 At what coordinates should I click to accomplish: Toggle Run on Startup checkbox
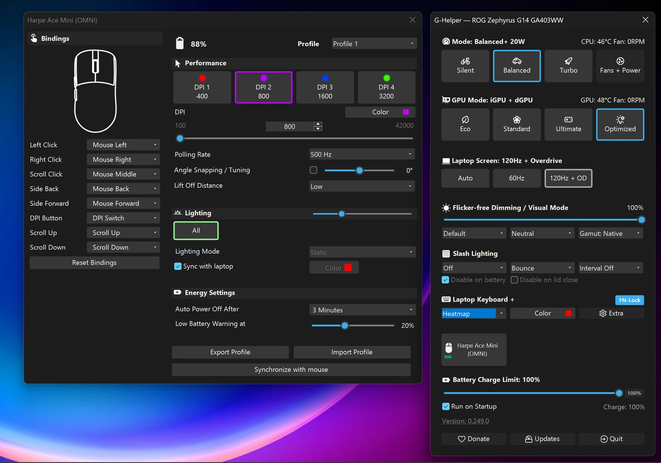click(446, 406)
